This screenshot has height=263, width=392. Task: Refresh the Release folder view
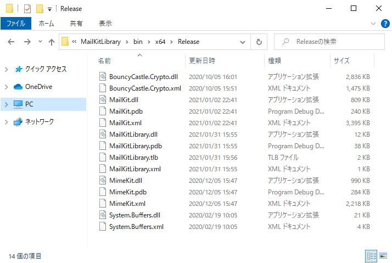pos(259,42)
